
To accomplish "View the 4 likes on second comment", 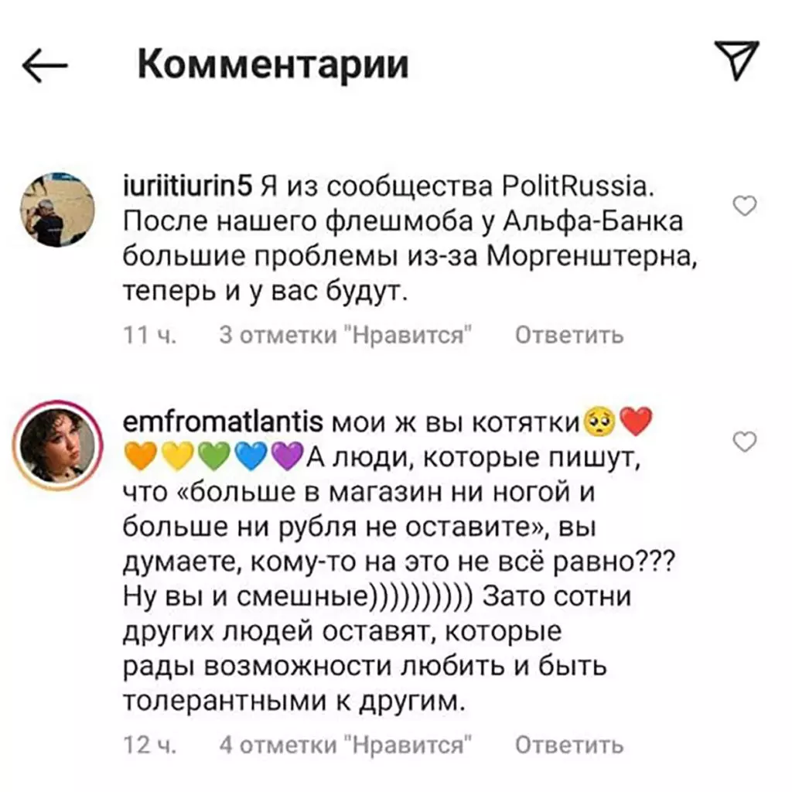I will [346, 745].
